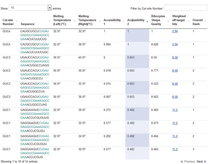Image resolution: width=208 pixels, height=164 pixels.
Task: Click Showing 1 to 10 of 14 entries
Action: coord(19,162)
